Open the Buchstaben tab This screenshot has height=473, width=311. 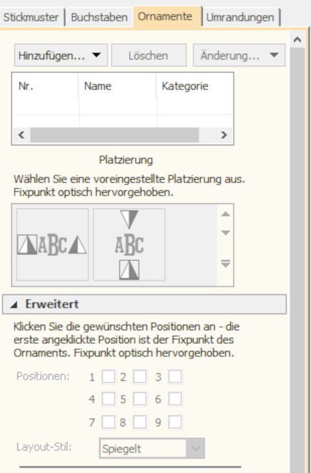(x=99, y=18)
